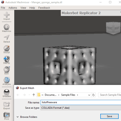Click the RIGHT face of view cube
121x121 pixels.
click(117, 28)
